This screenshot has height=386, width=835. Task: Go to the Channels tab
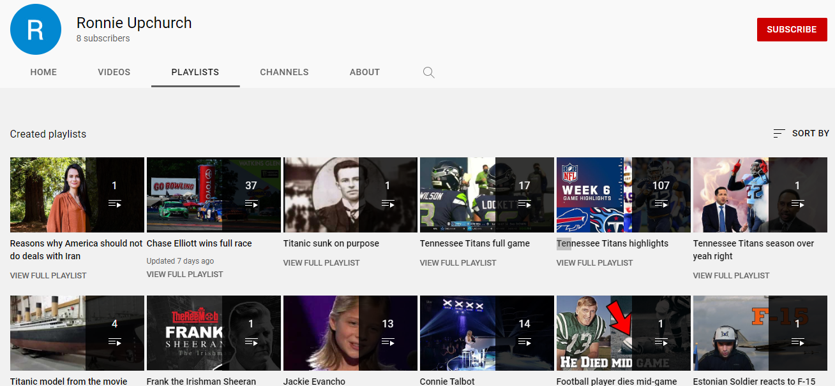click(x=284, y=73)
